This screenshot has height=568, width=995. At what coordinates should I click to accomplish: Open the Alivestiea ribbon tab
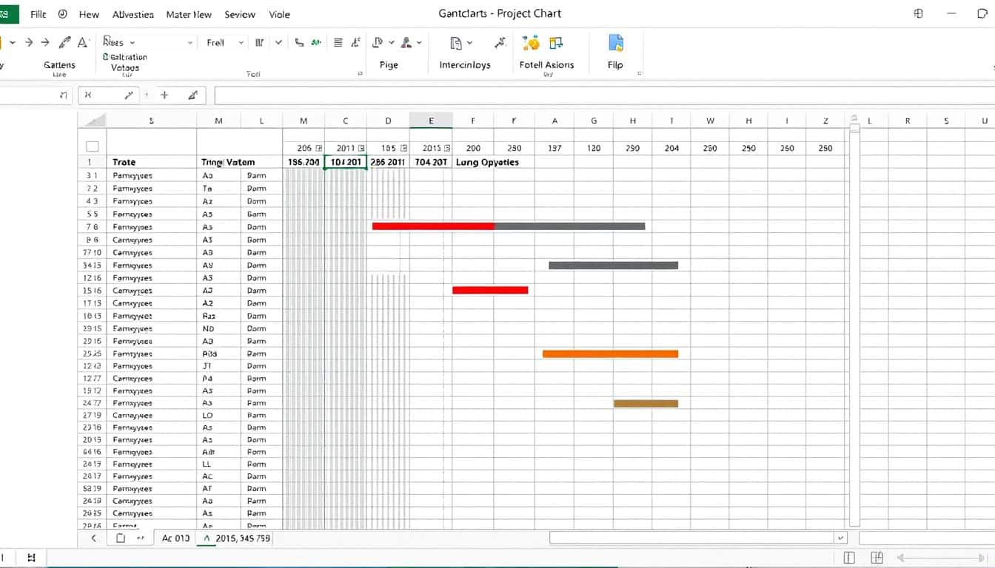tap(133, 14)
